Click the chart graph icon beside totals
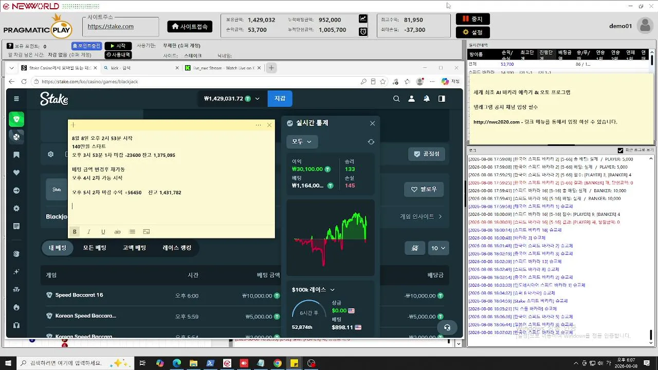This screenshot has width=658, height=370. [x=363, y=18]
